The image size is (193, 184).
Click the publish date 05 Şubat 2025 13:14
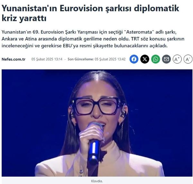[47, 59]
